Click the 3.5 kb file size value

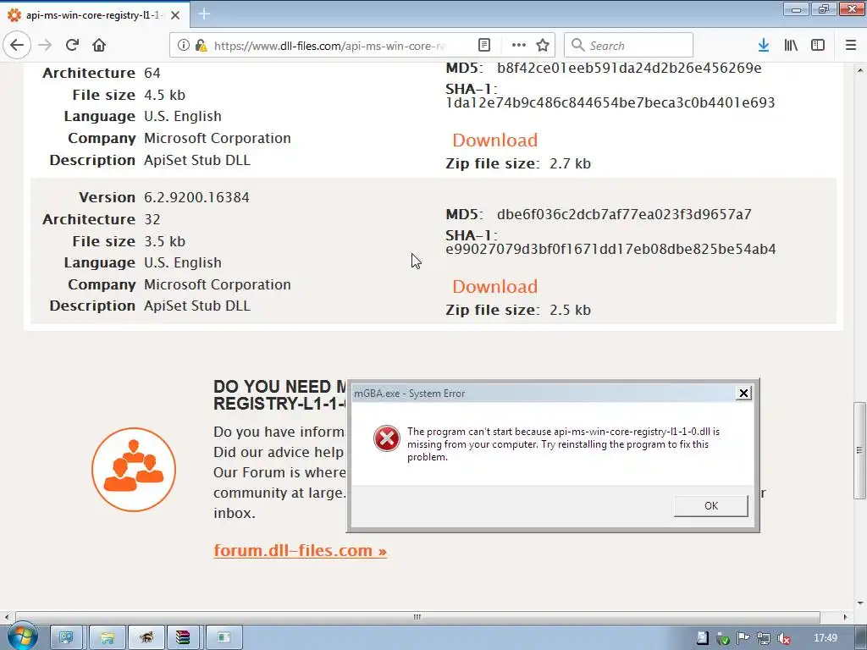[x=165, y=241]
